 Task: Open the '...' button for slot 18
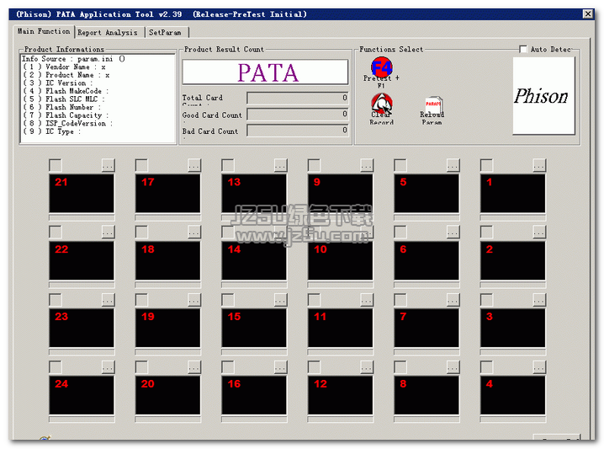coord(194,233)
